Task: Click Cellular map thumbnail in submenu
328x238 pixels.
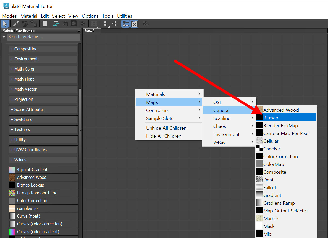Action: pos(259,141)
